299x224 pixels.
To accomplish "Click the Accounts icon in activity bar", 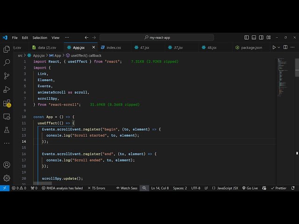I will coord(7,165).
